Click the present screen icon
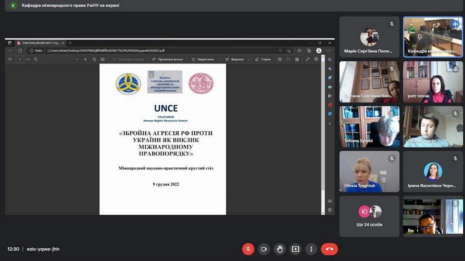The image size is (465, 261). [x=296, y=249]
